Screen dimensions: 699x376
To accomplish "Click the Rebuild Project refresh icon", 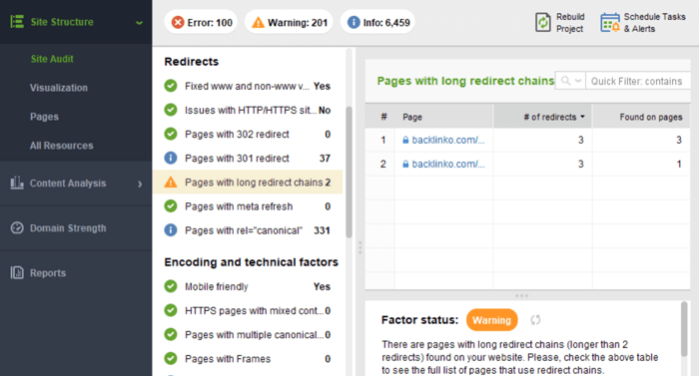I will pos(543,22).
